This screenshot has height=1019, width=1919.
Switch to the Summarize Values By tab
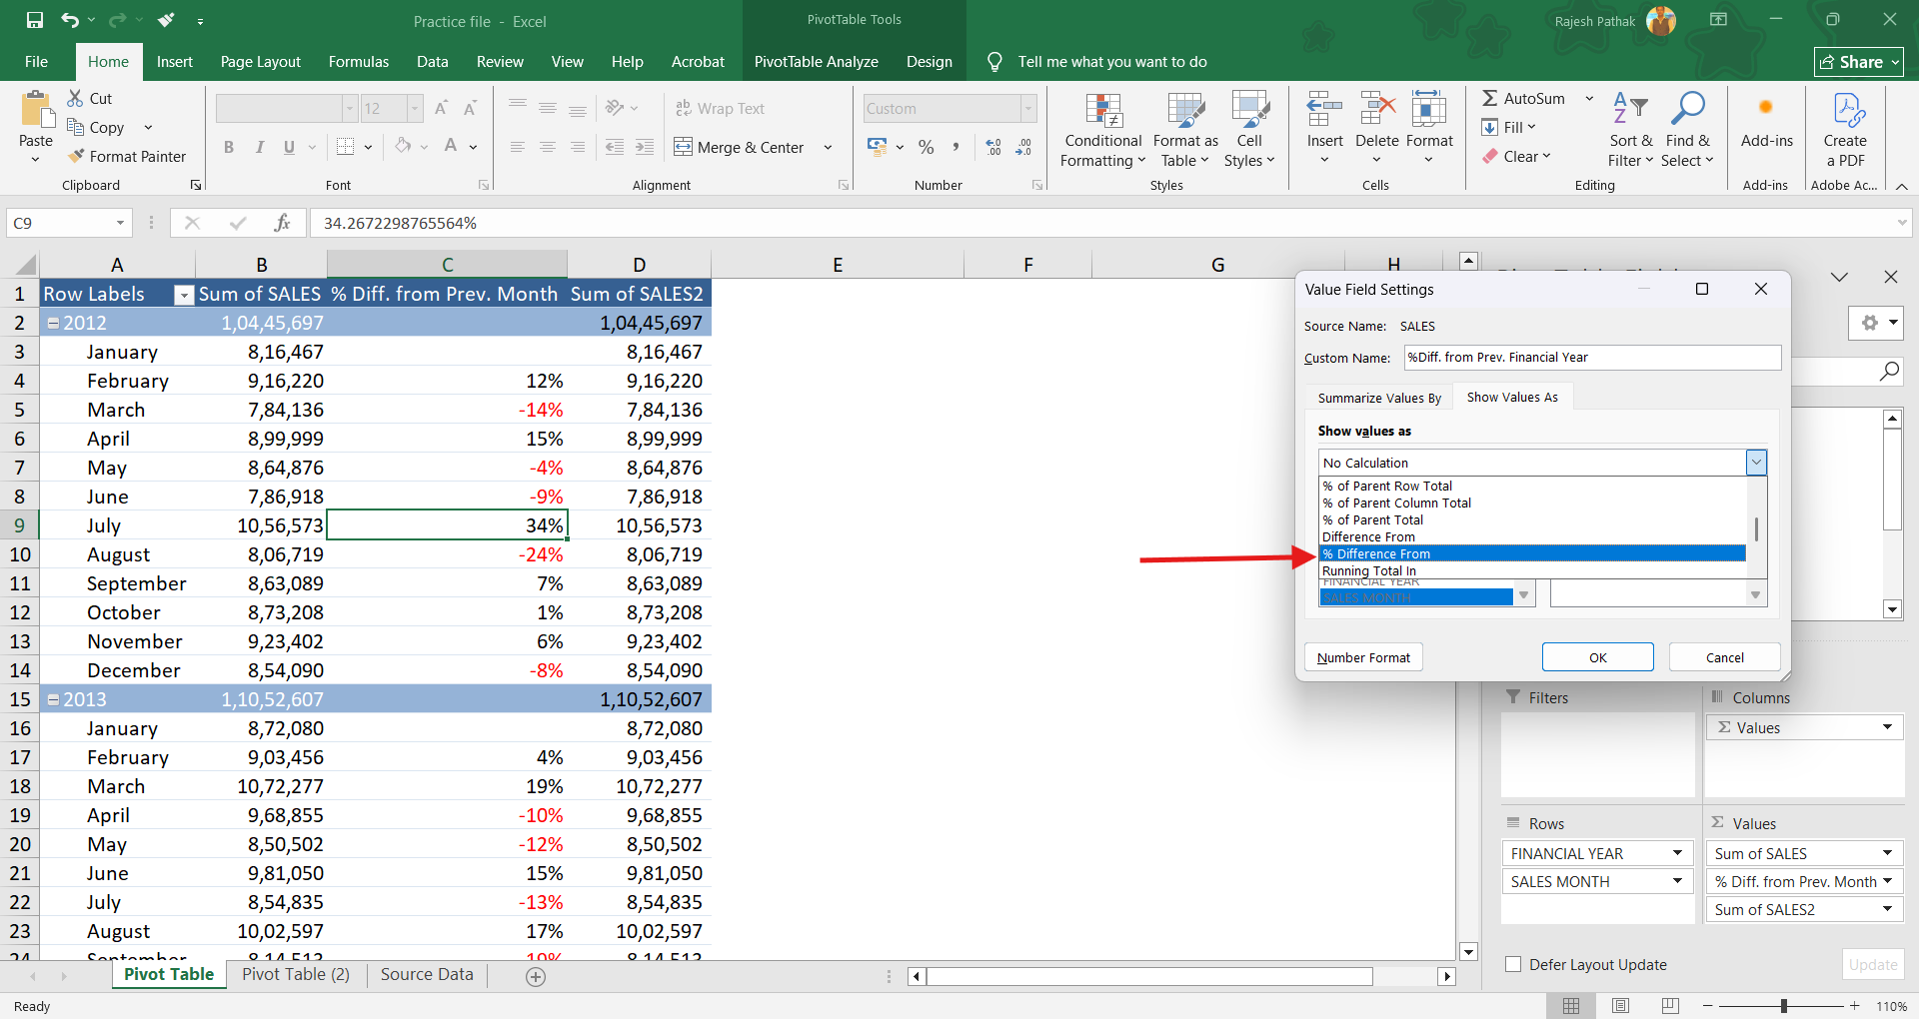coord(1378,398)
